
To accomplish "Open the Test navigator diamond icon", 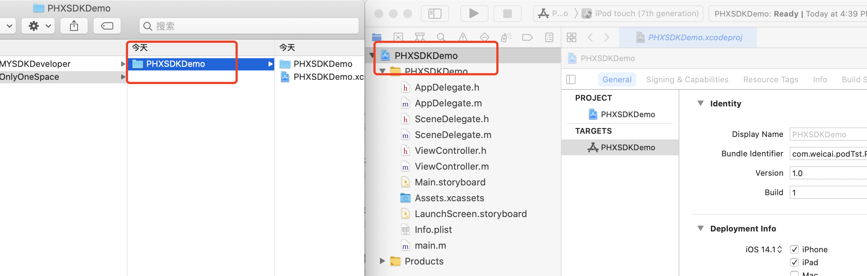I will click(x=485, y=37).
